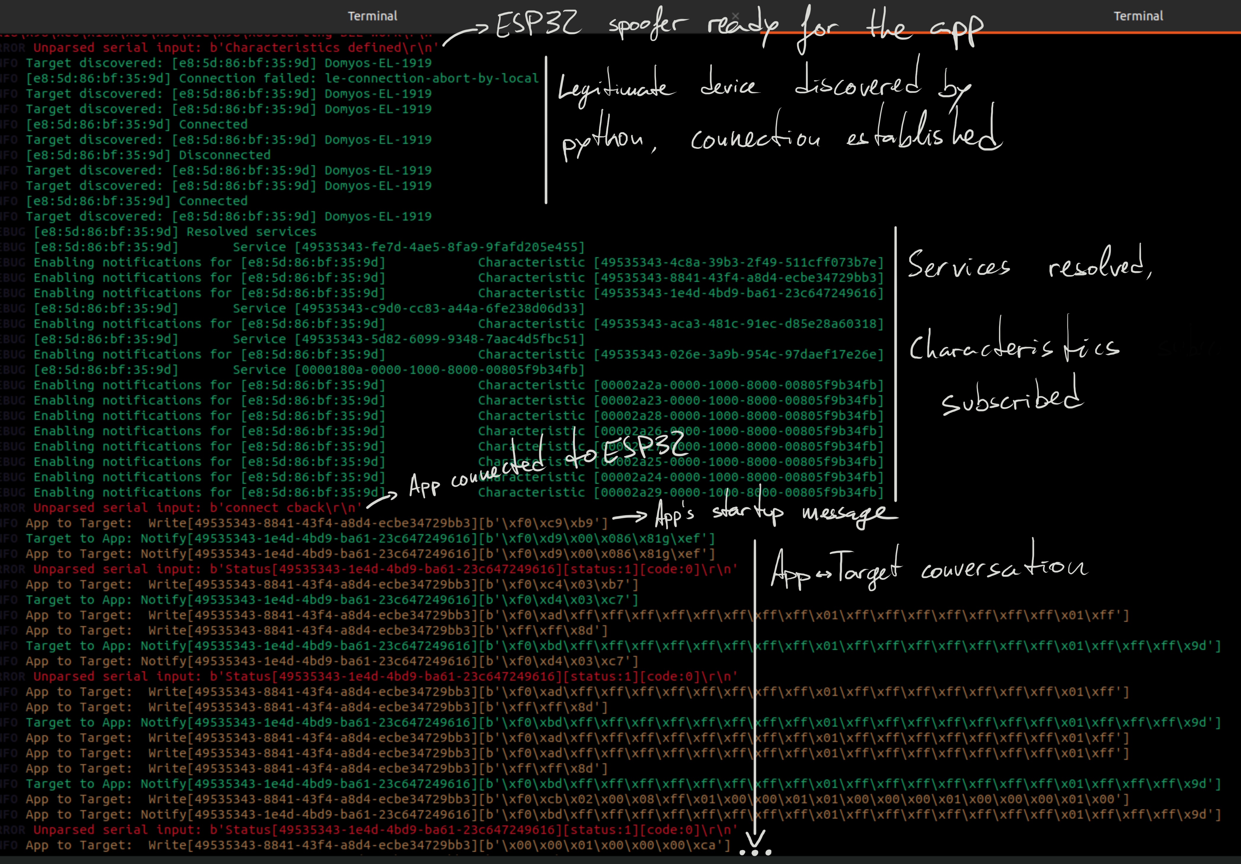Close the inactive Terminal tab

[735, 16]
